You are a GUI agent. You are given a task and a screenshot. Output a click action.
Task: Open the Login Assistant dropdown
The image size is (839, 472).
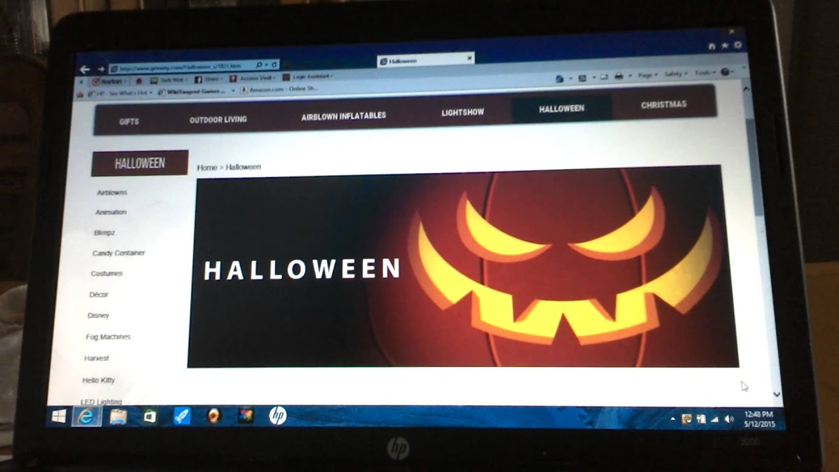coord(308,77)
